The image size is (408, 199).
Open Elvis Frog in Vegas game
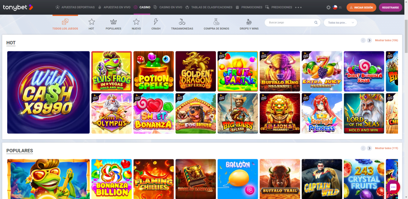112,71
